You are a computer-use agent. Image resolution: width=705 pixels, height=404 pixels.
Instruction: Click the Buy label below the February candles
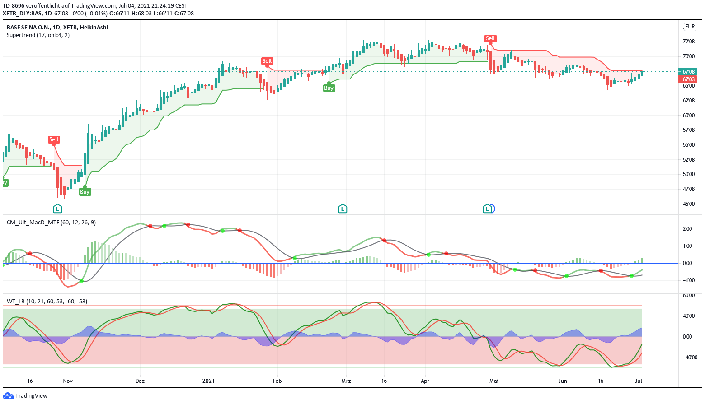(x=329, y=88)
